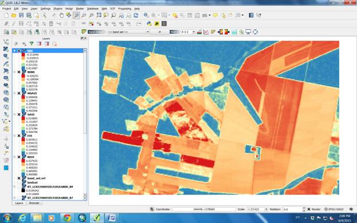Click the green filter legend icon
The width and height of the screenshot is (357, 223).
tap(32, 43)
